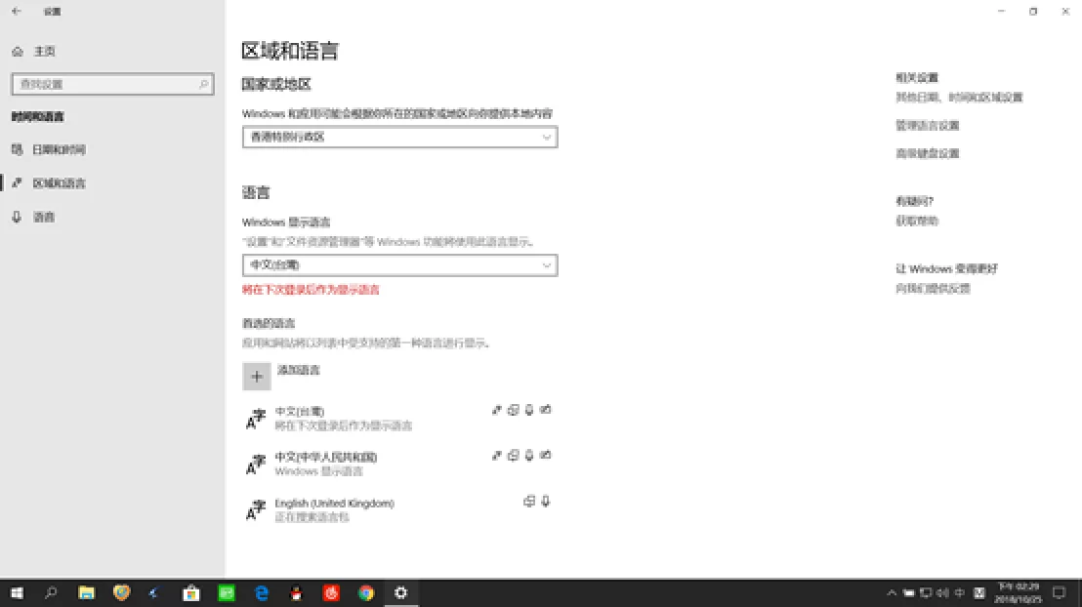Click the plus button to 添加语言
The height and width of the screenshot is (607, 1082).
[x=257, y=377]
